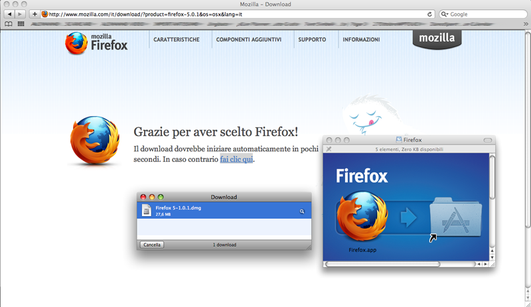Open the Componenti Aggiuntivi menu item

[249, 40]
